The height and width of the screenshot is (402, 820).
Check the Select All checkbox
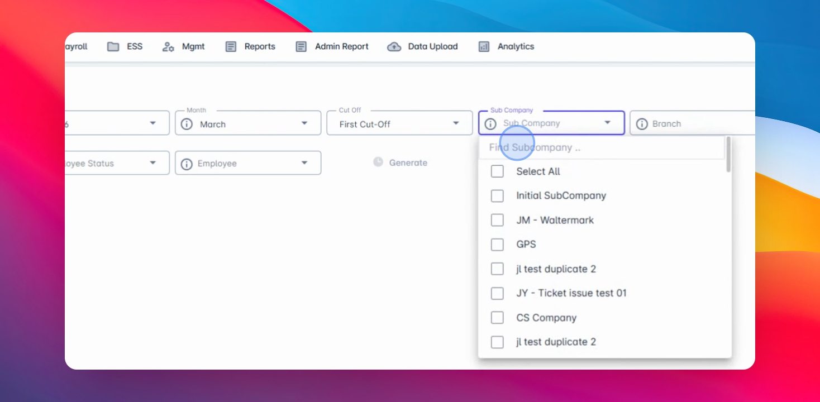pos(497,171)
